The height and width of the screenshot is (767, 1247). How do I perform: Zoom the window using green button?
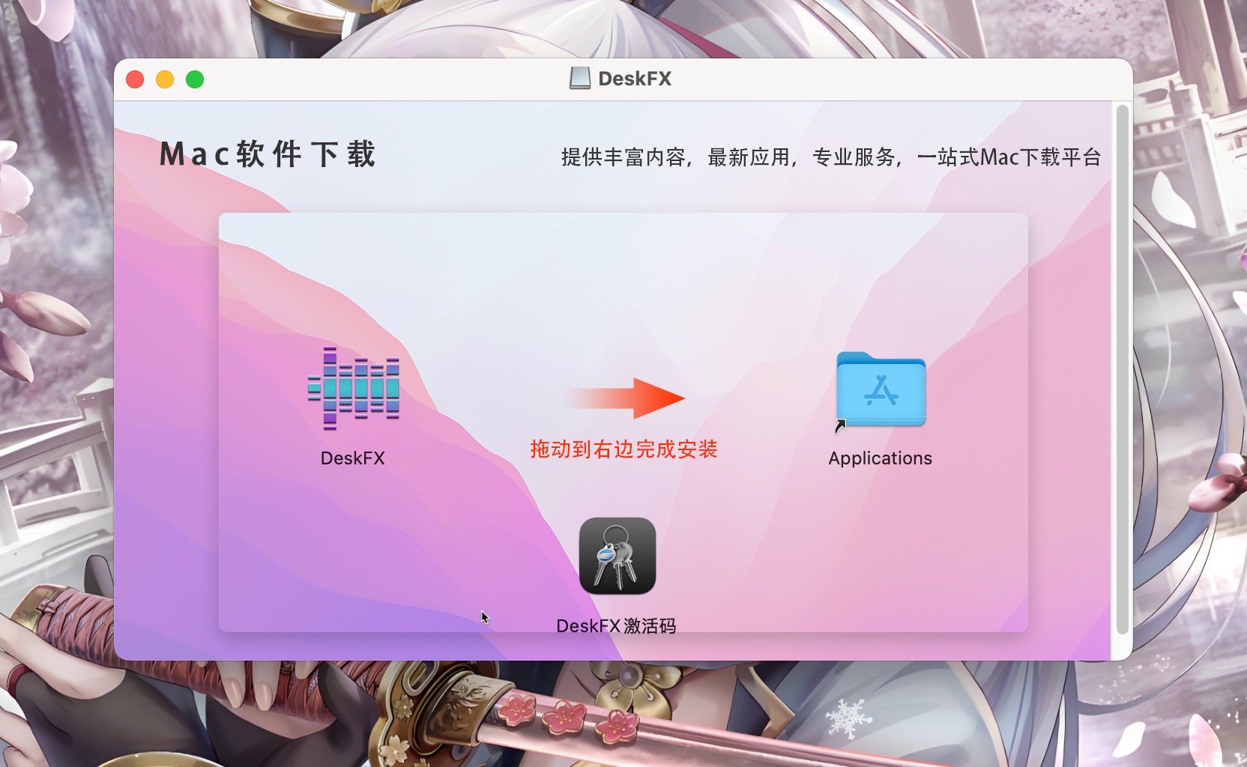(x=195, y=79)
